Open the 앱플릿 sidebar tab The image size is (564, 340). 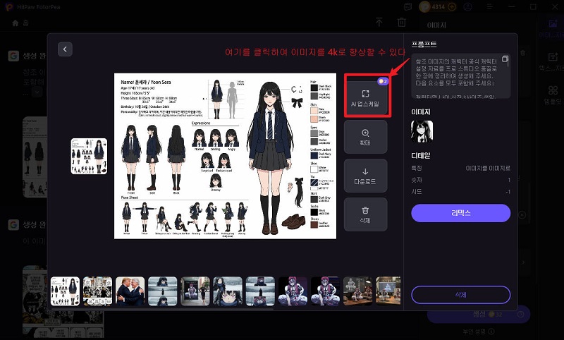(x=553, y=95)
